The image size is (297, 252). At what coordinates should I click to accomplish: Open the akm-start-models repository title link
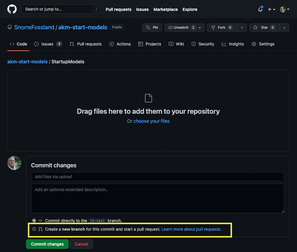point(82,27)
